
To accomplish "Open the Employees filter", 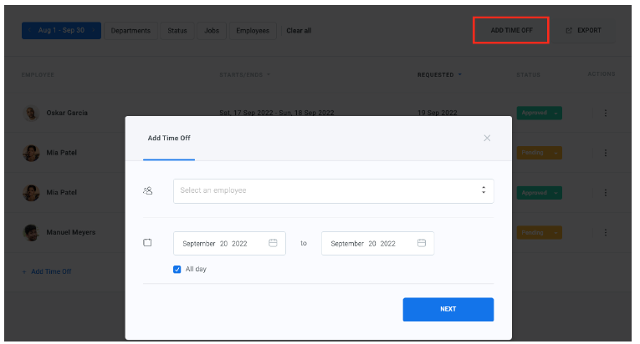I will point(253,31).
